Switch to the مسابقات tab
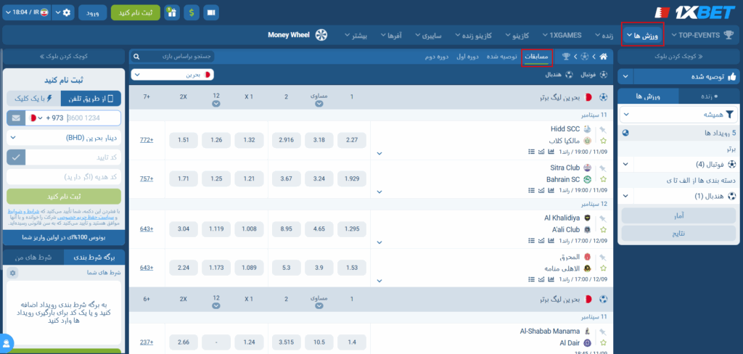This screenshot has width=743, height=354. [536, 57]
